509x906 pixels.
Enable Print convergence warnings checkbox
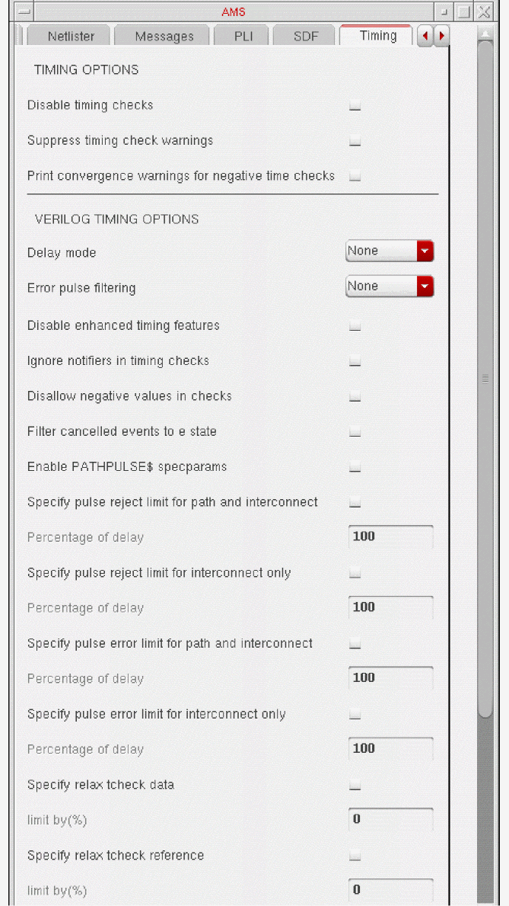(x=355, y=177)
